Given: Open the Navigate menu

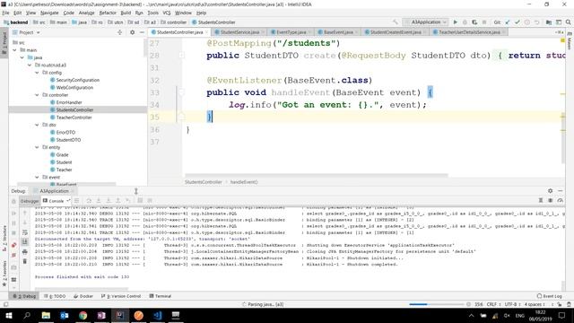Looking at the screenshot, I should point(49,13).
